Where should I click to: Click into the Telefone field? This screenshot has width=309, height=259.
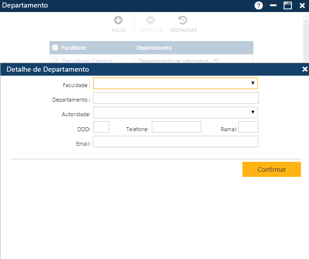coord(176,127)
